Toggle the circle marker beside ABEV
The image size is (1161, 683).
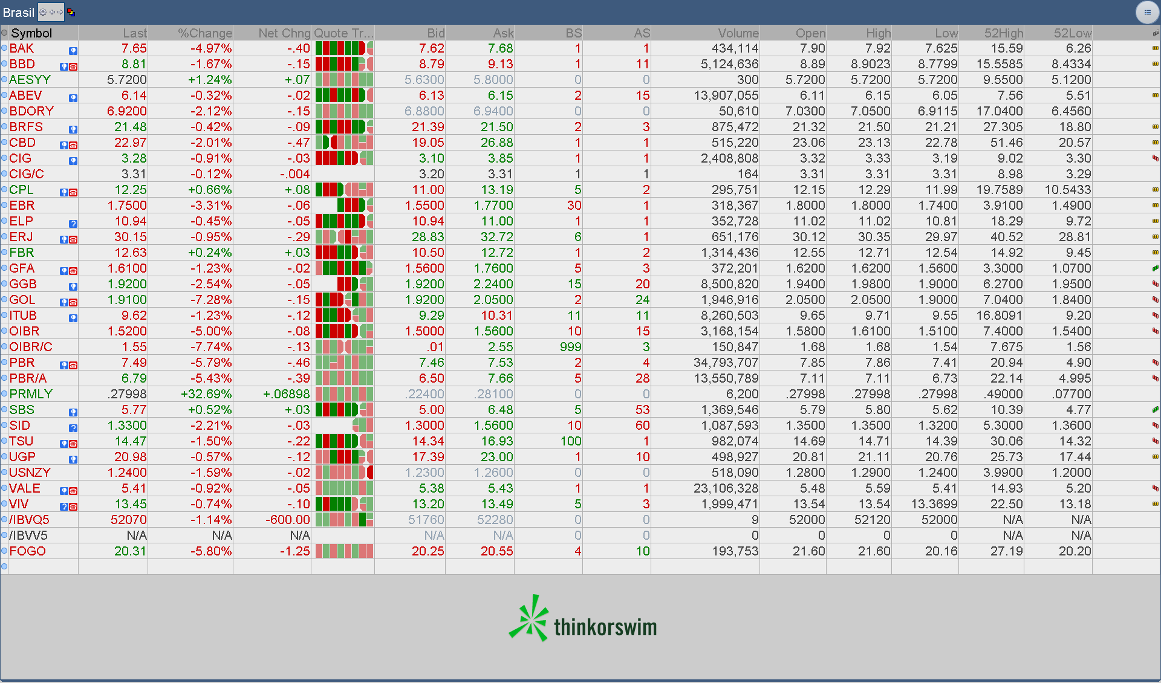coord(4,95)
